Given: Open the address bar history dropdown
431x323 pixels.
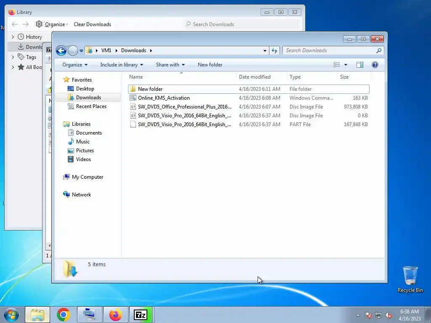Looking at the screenshot, I should [x=265, y=51].
